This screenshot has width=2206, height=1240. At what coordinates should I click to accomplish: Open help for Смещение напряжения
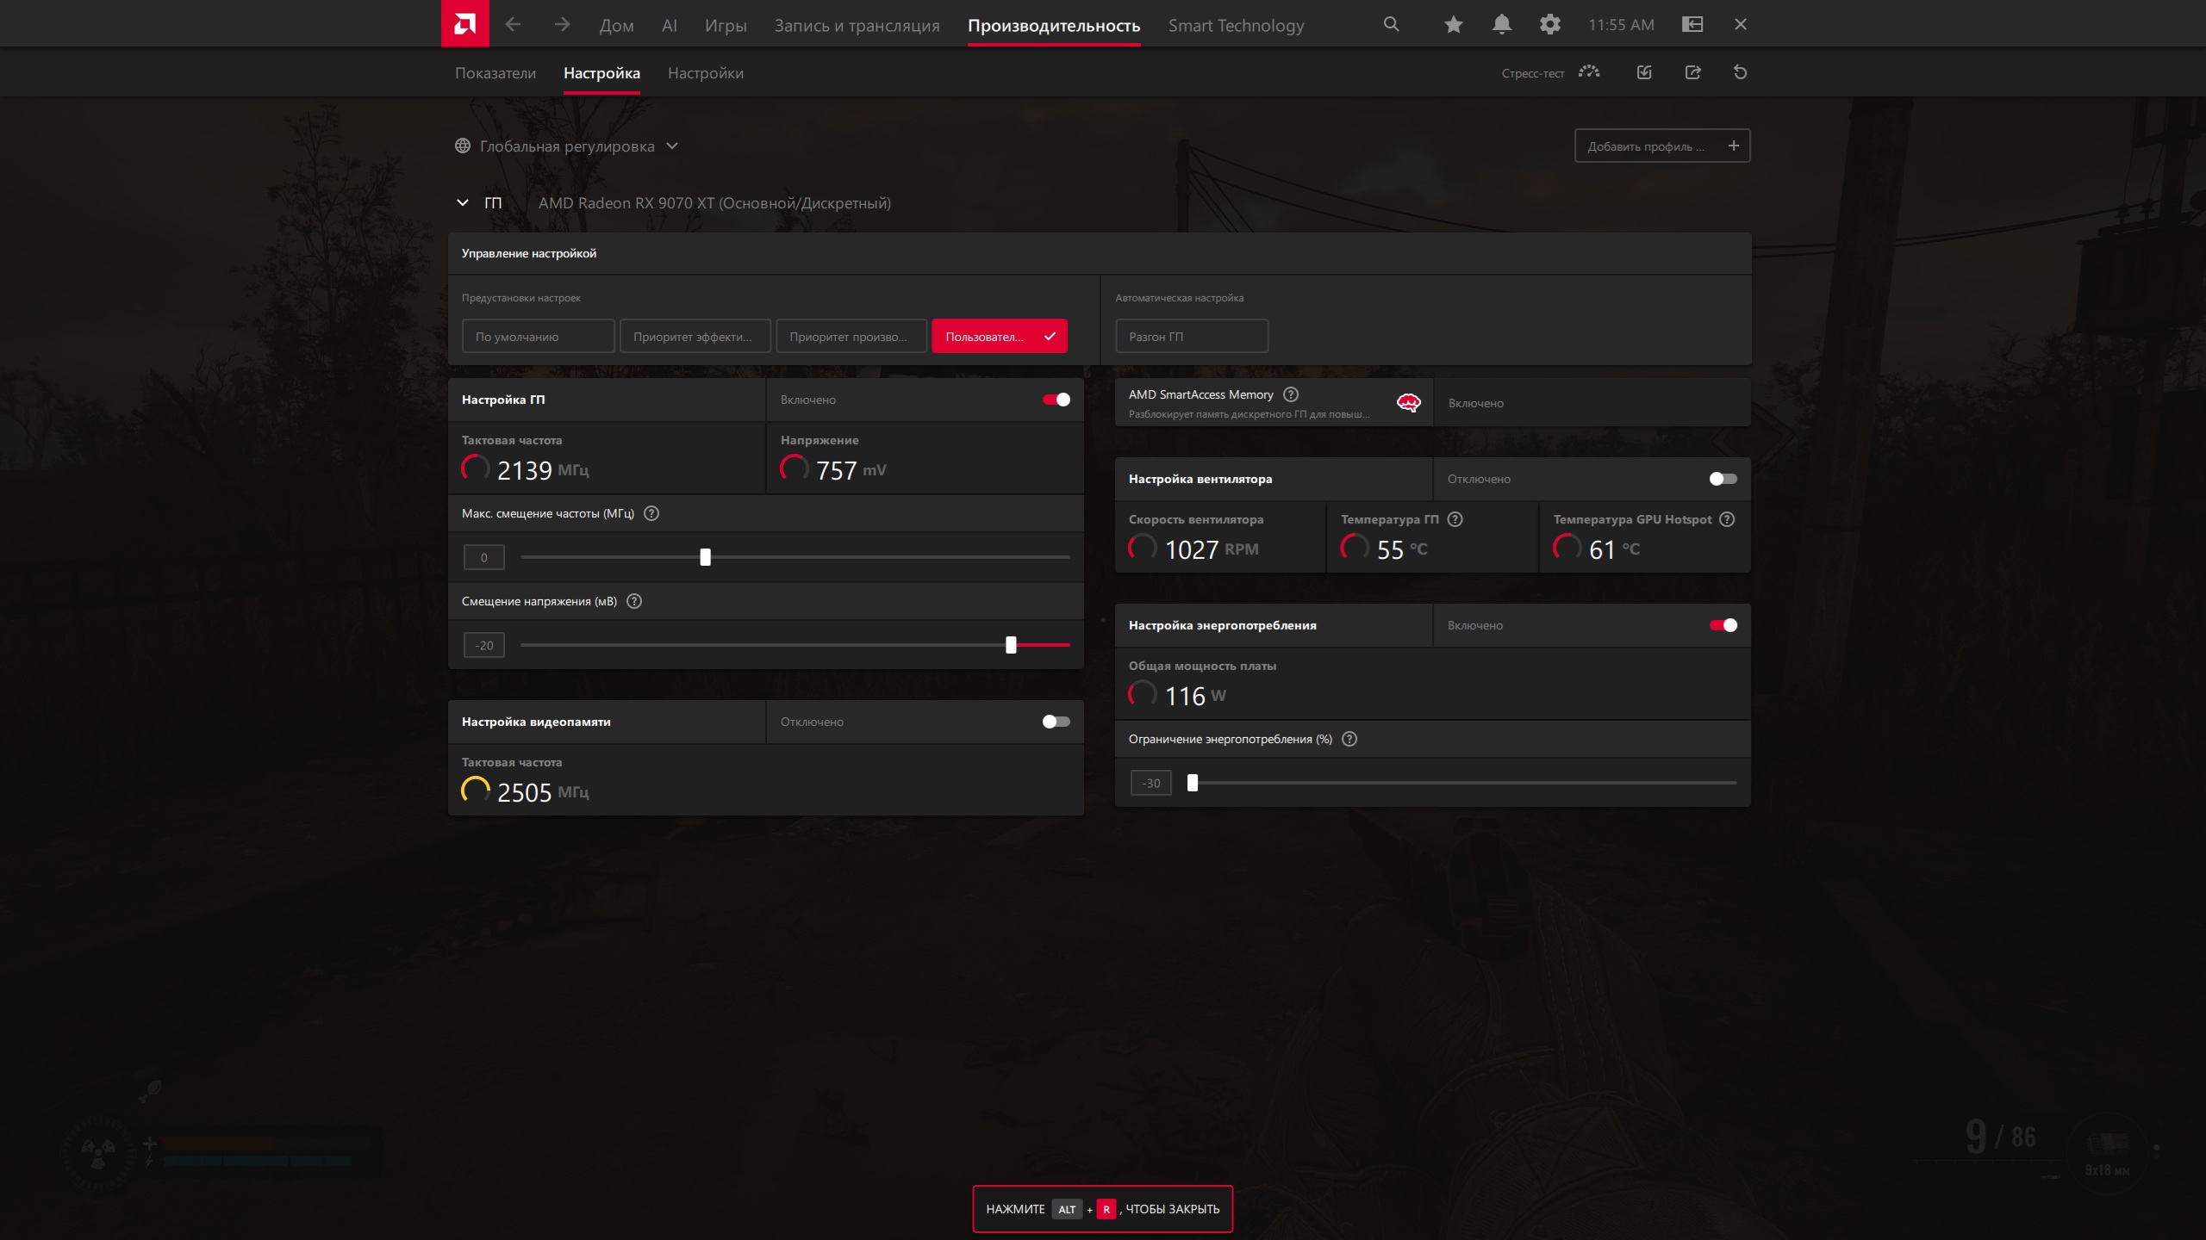click(634, 601)
